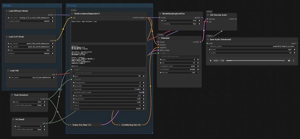This screenshot has height=139, width=300.
Task: Increase the timesignature value
Action: tap(144, 83)
